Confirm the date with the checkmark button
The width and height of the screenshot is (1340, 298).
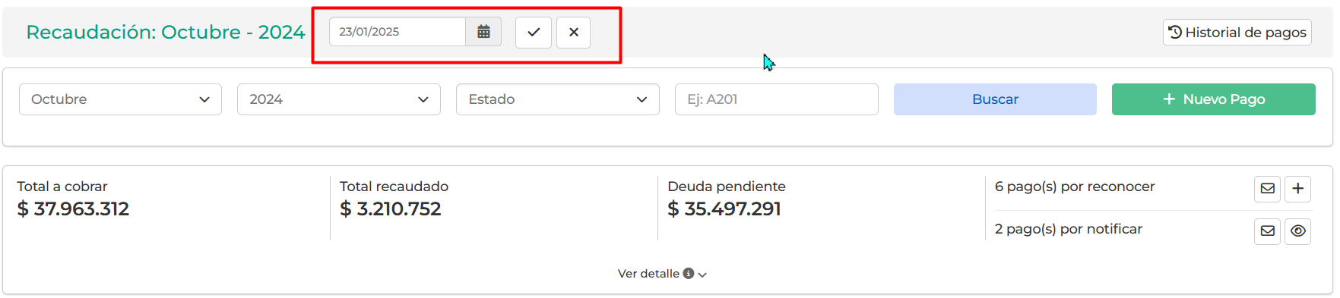pyautogui.click(x=534, y=33)
